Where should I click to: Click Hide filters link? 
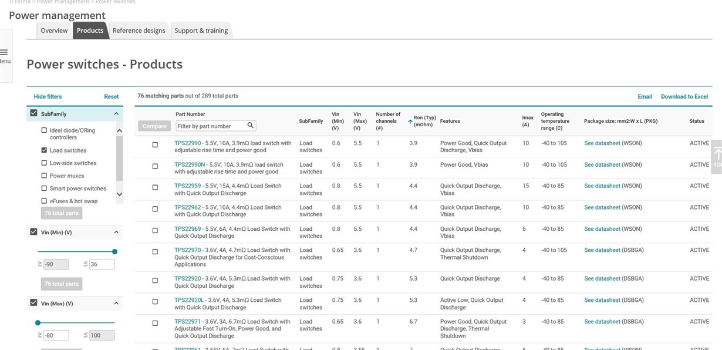[48, 96]
